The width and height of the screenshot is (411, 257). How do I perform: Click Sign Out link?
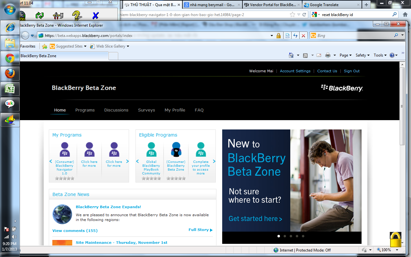(x=352, y=71)
